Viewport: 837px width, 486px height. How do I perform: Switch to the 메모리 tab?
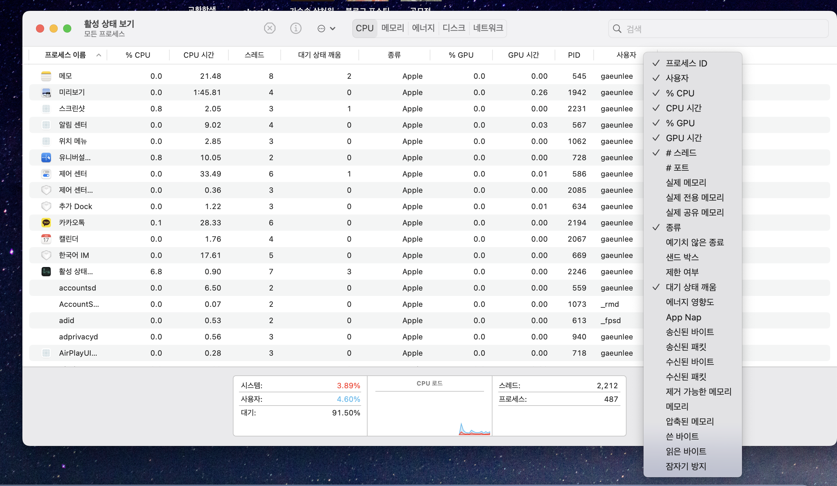point(393,28)
